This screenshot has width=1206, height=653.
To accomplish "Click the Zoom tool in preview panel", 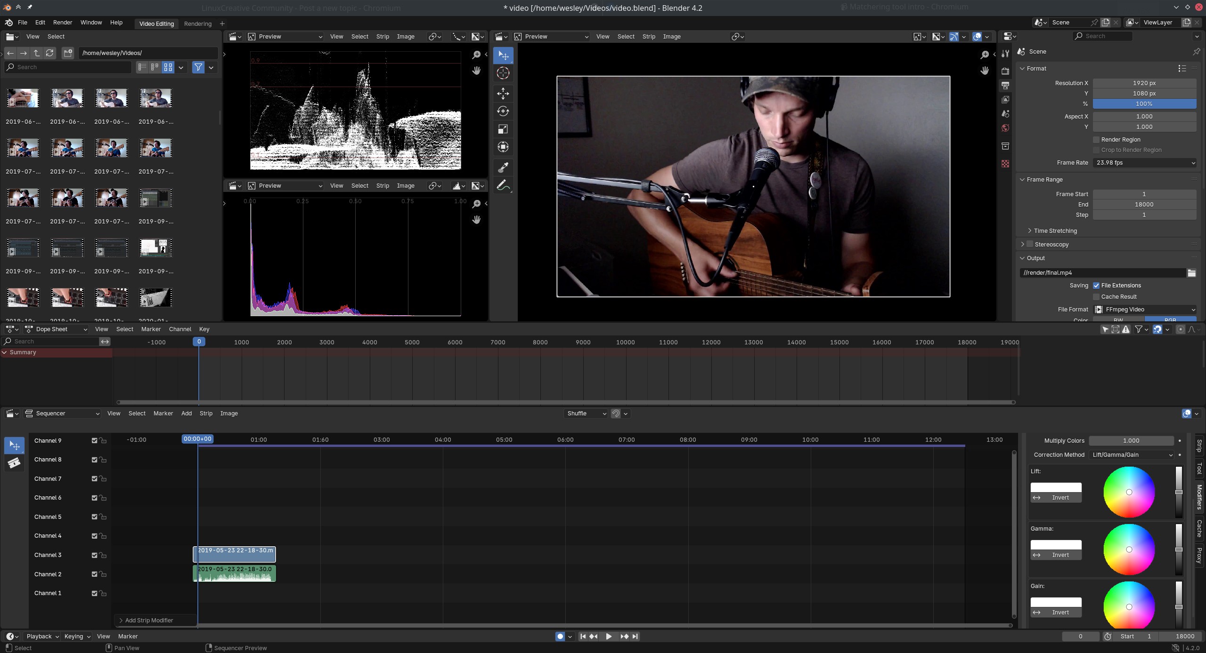I will pos(476,54).
